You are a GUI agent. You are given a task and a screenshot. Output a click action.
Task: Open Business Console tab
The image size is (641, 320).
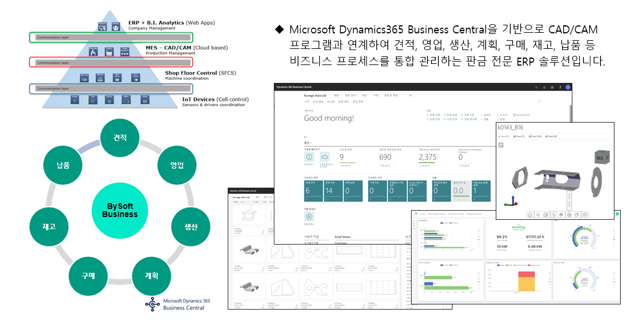click(x=473, y=214)
